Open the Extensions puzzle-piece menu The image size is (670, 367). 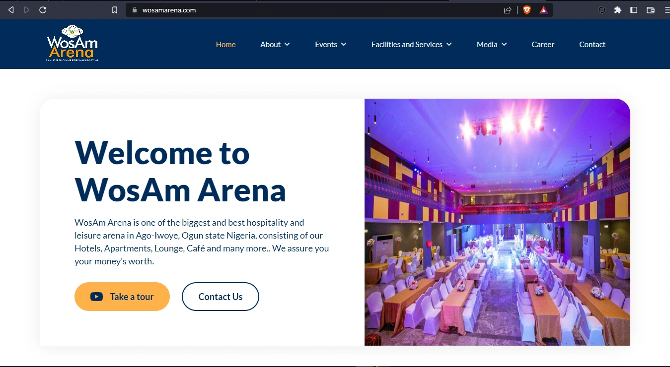pos(618,10)
